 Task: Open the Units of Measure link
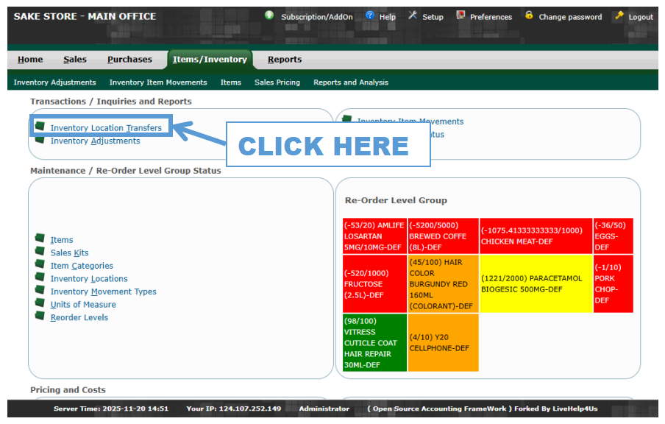coord(83,305)
